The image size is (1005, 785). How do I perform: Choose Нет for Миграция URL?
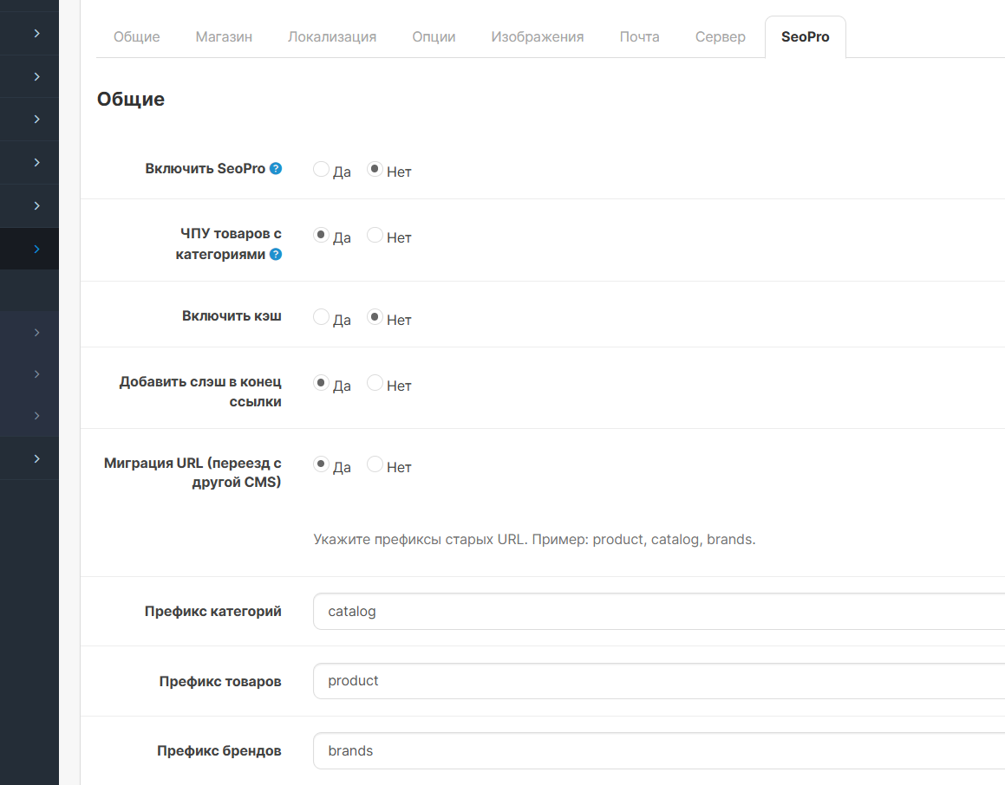pyautogui.click(x=375, y=465)
